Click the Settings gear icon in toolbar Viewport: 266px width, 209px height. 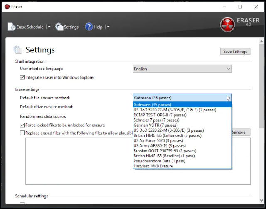[59, 27]
